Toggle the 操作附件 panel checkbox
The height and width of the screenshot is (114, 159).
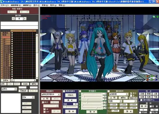(x=108, y=91)
